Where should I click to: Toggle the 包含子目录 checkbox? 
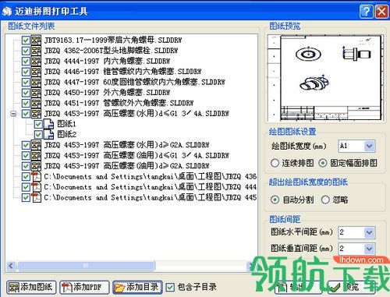170,288
